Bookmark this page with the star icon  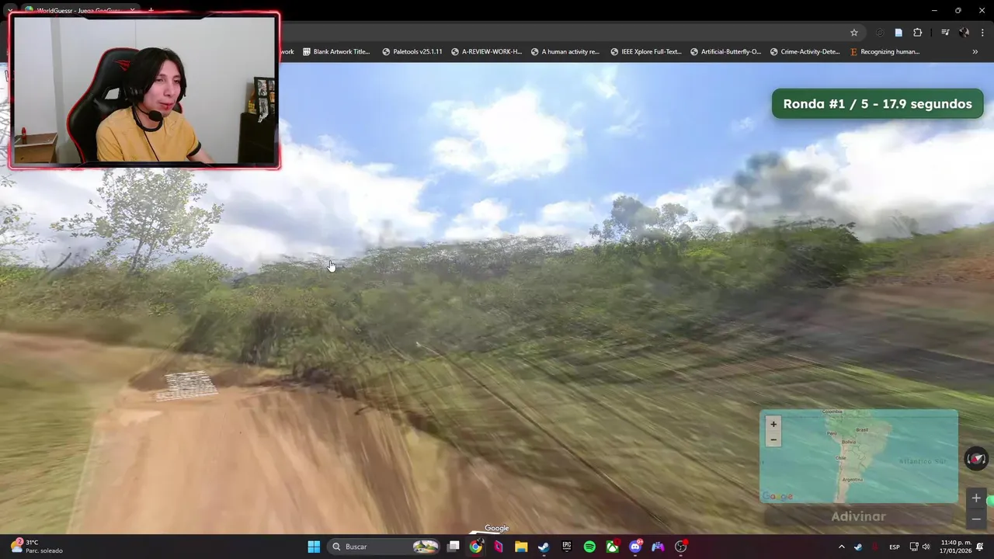point(854,33)
